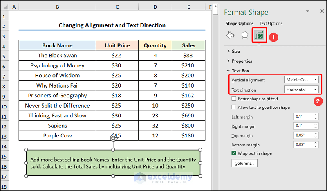Select The Black Swan cell
The height and width of the screenshot is (191, 327).
[57, 55]
